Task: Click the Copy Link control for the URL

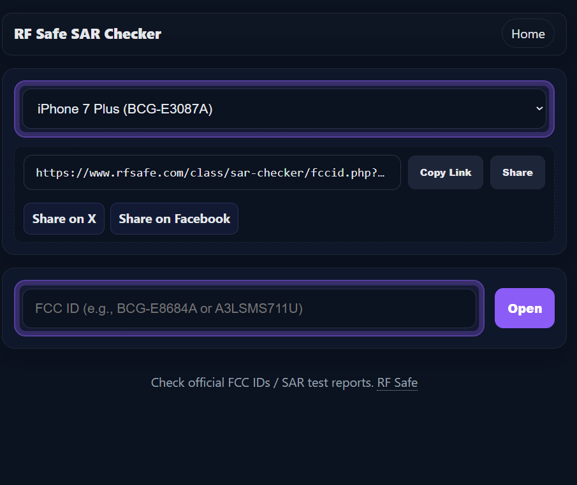Action: [x=445, y=172]
